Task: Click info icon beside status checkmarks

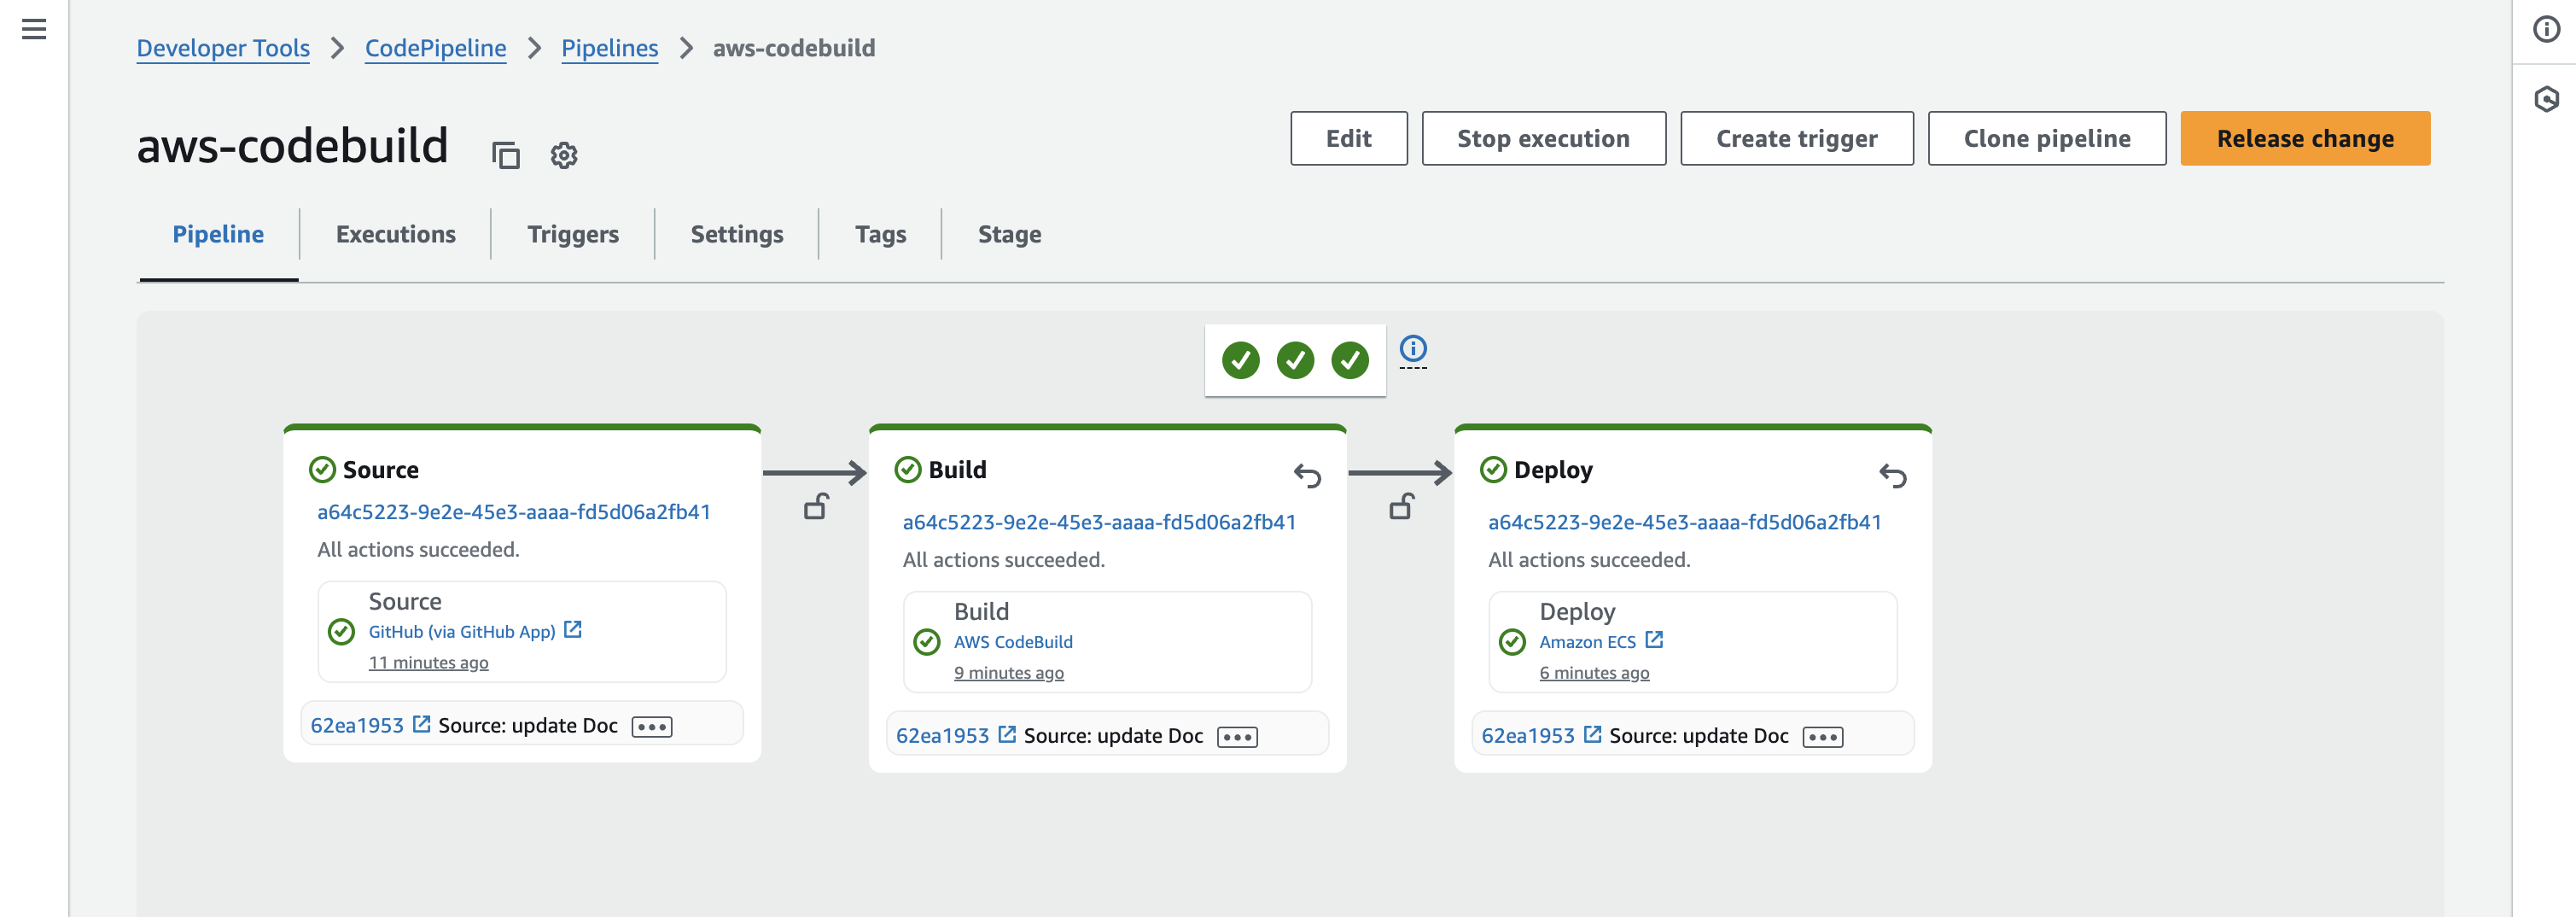Action: pos(1412,349)
